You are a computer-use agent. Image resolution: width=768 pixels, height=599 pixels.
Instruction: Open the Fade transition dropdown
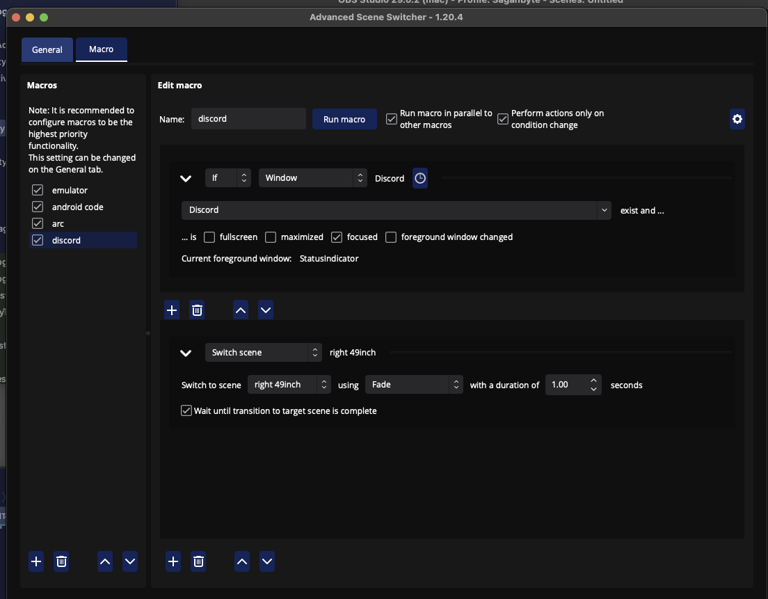pos(414,384)
